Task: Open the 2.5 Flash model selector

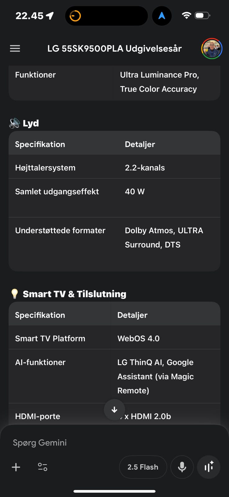Action: point(143,467)
